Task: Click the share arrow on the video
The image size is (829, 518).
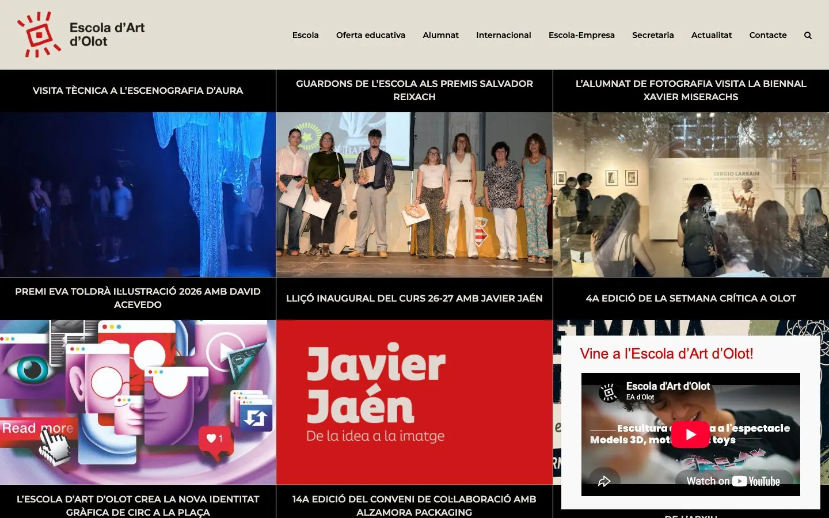Action: pos(604,481)
